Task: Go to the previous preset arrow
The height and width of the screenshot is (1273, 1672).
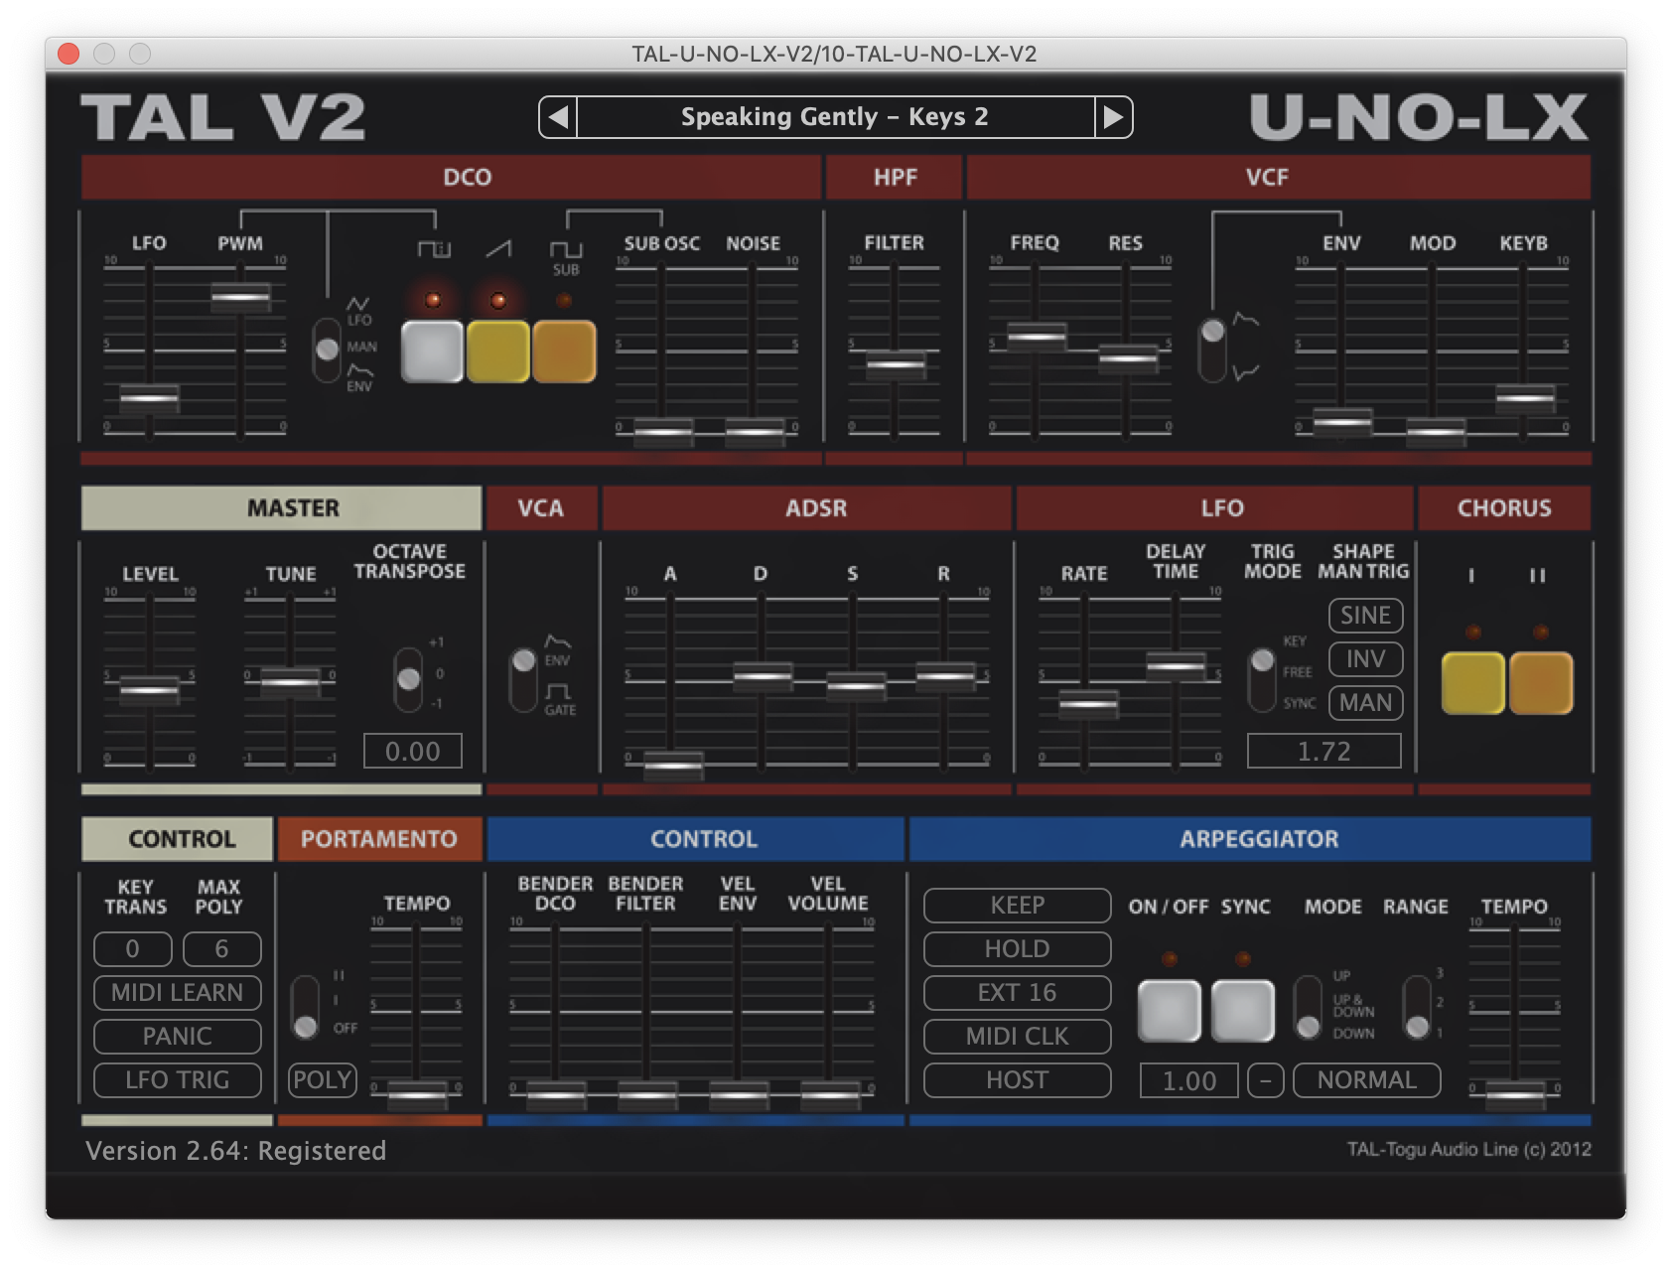Action: point(558,117)
